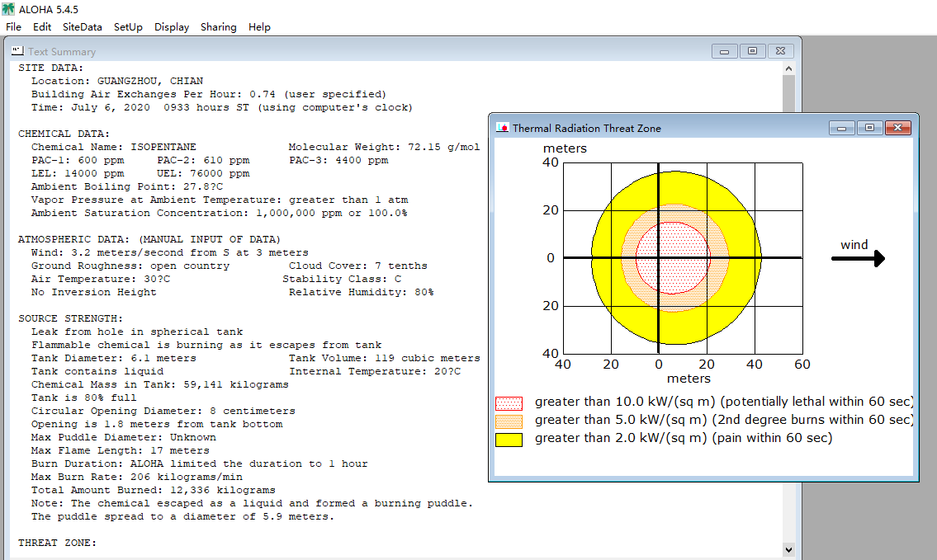Click the scroll down arrow in Text Summary
Image resolution: width=937 pixels, height=560 pixels.
[788, 550]
